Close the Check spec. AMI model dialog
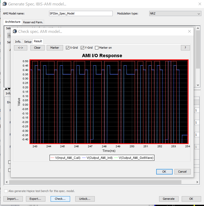Screen dimensions: 204x206 point(189,31)
